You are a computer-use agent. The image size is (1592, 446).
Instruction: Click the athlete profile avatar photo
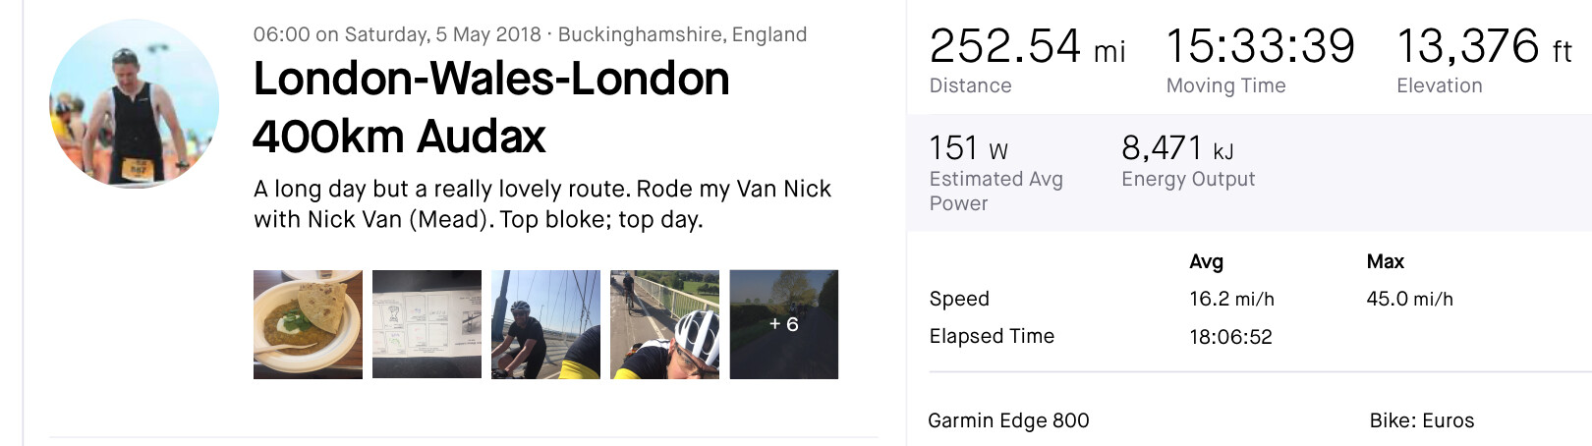tap(134, 103)
